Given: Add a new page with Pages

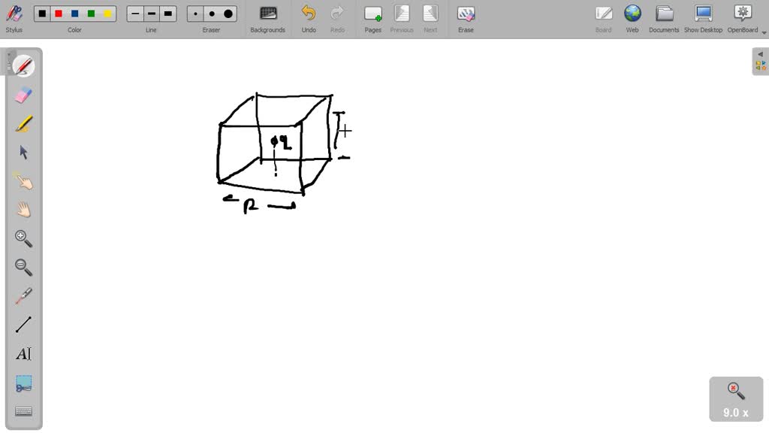Looking at the screenshot, I should [x=372, y=18].
